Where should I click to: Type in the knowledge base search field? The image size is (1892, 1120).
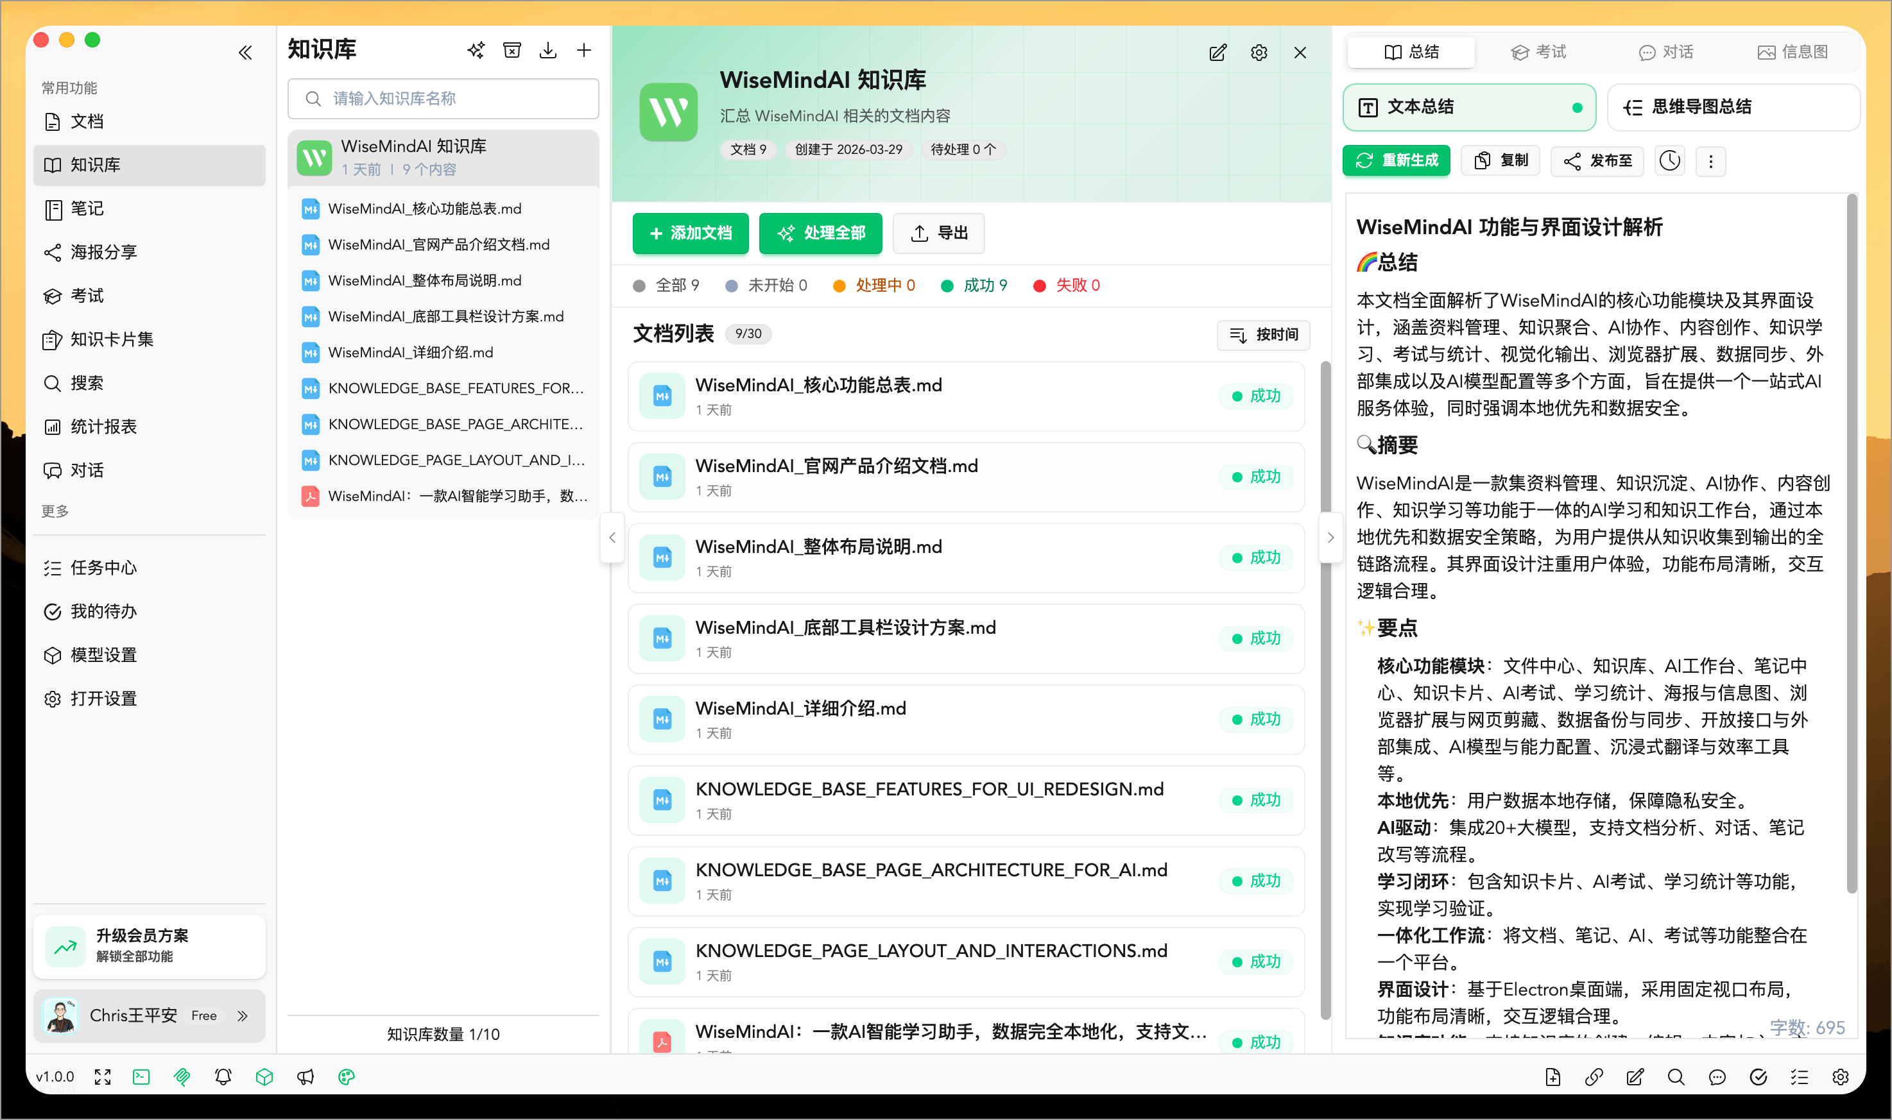(443, 98)
